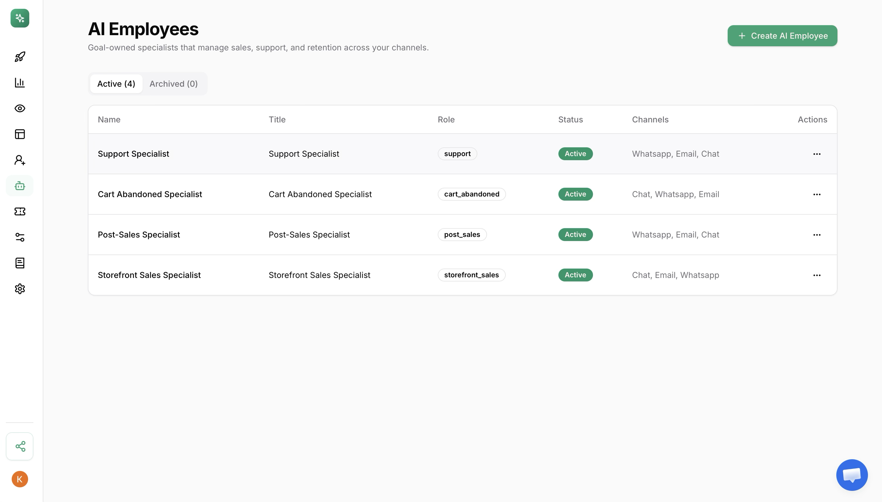Click Active status badge in Cart Abandoned row
The image size is (882, 502).
(575, 194)
